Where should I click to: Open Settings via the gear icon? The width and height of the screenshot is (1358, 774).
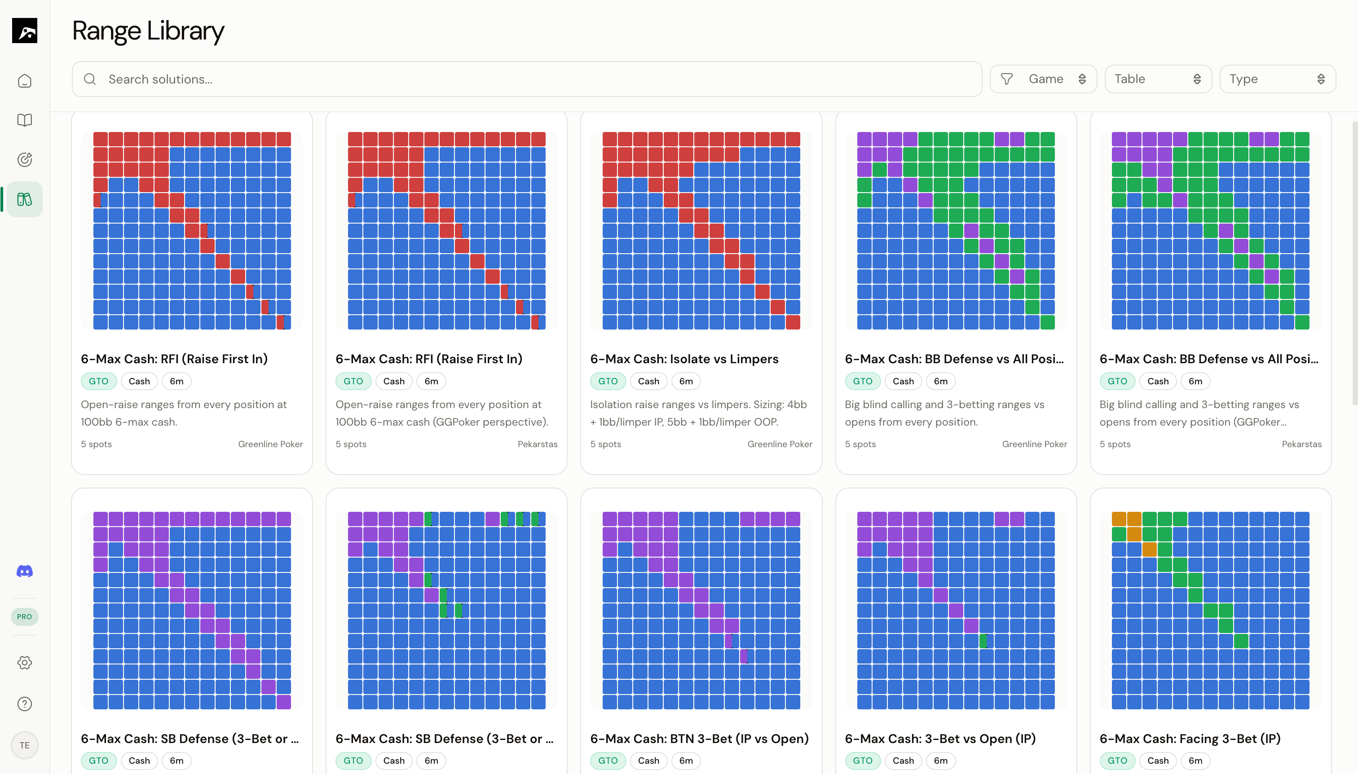coord(24,662)
